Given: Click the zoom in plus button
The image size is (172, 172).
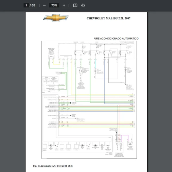Looking at the screenshot, I should click(x=64, y=5).
